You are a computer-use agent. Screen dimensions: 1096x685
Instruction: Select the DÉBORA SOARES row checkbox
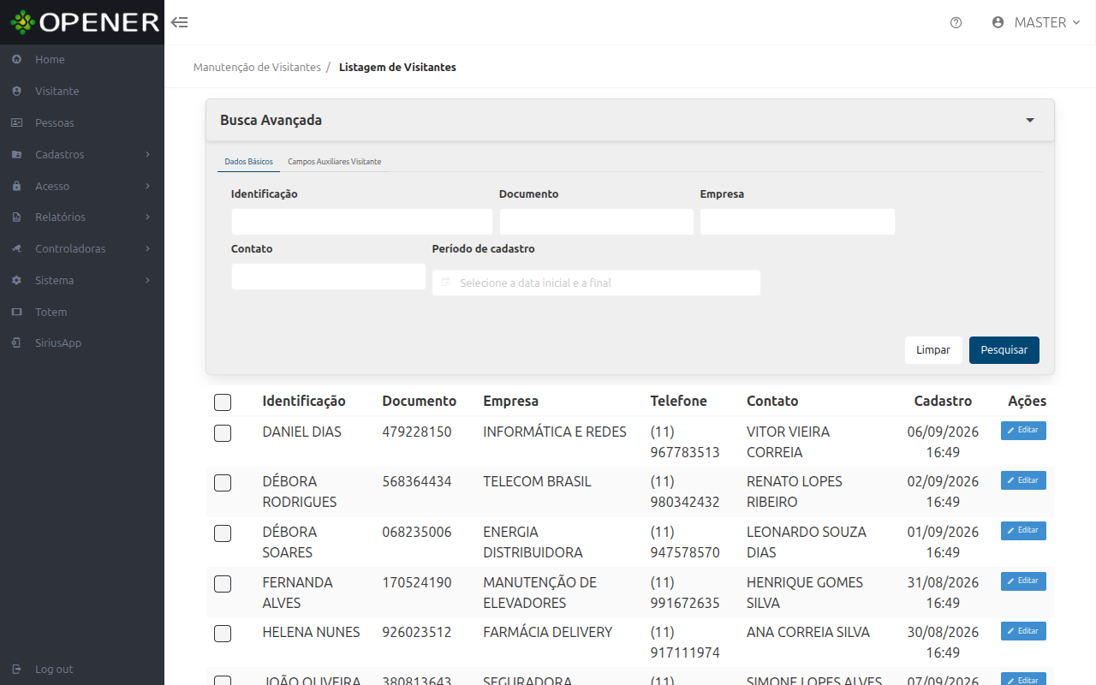(x=223, y=533)
